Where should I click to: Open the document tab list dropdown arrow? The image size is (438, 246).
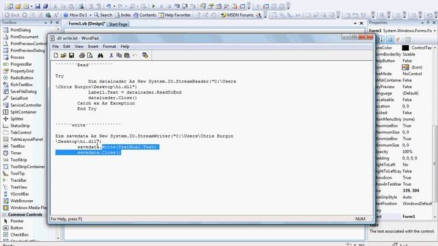355,23
